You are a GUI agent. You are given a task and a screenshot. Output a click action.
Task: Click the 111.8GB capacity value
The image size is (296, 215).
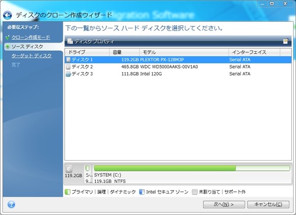(x=130, y=74)
